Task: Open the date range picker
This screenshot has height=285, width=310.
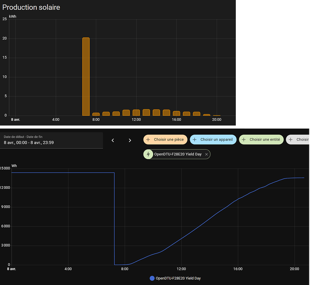Action: (x=51, y=140)
